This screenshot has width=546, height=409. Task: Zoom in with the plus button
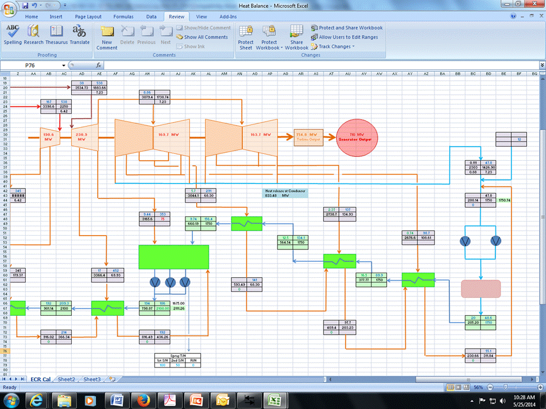point(540,387)
